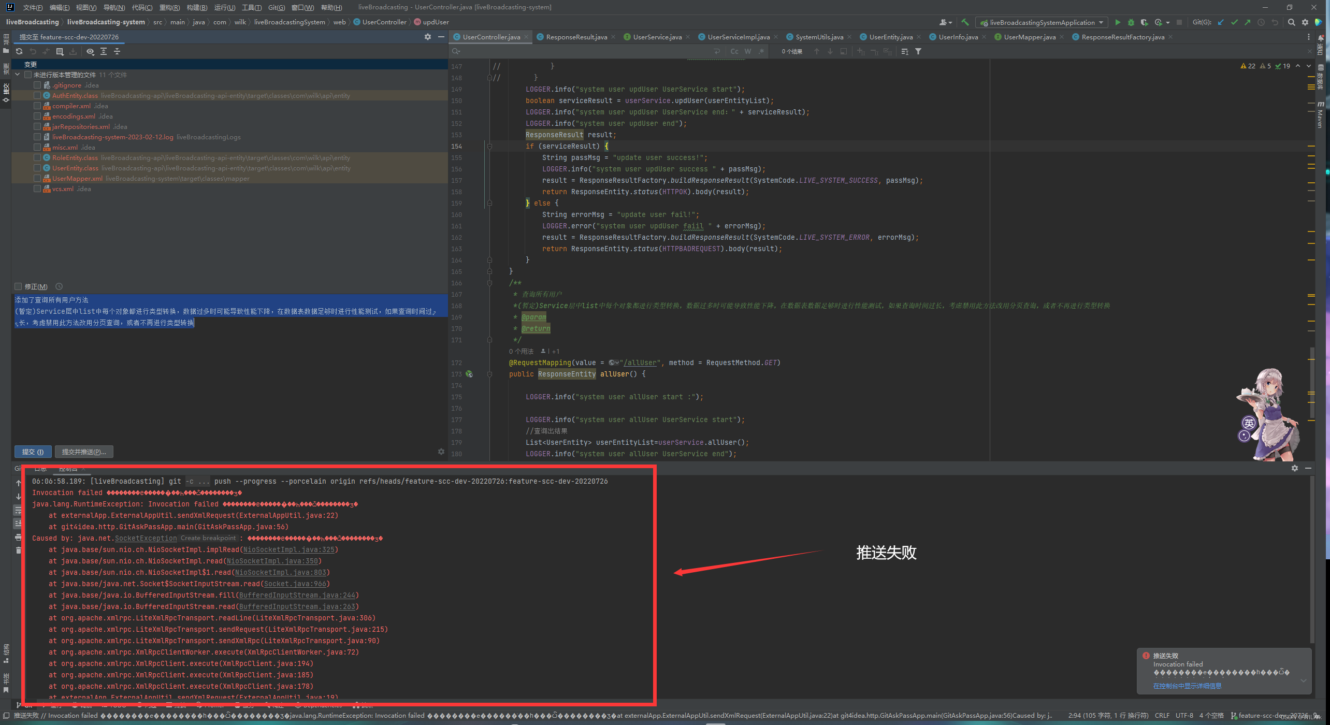Click the 提交 commit button
Image resolution: width=1330 pixels, height=725 pixels.
pyautogui.click(x=33, y=452)
